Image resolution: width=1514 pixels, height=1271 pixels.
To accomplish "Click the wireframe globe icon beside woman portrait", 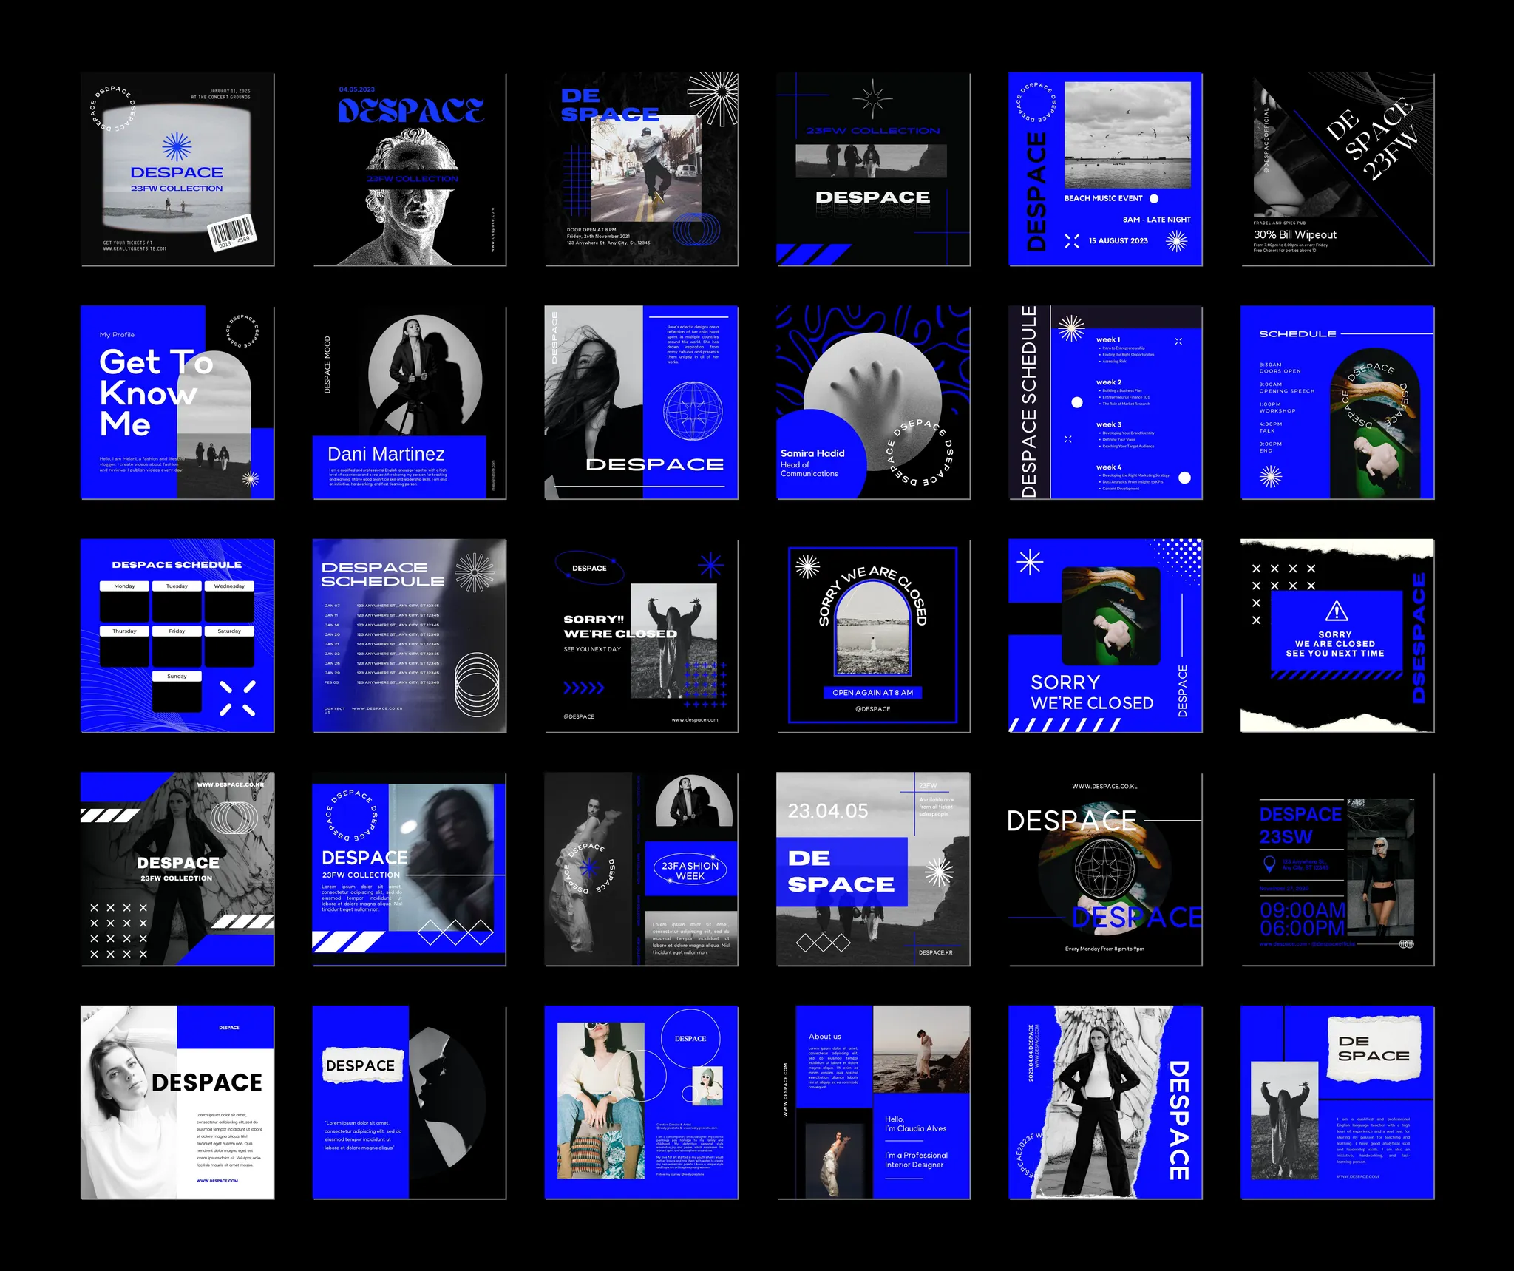I will [693, 411].
